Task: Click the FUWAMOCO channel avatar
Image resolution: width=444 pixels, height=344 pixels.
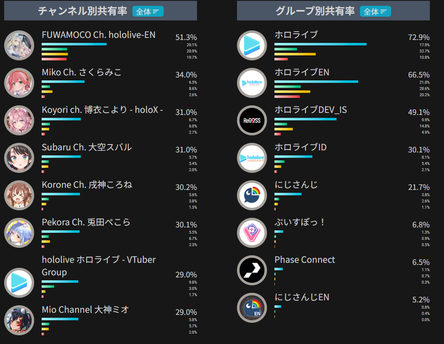Action: [x=19, y=45]
